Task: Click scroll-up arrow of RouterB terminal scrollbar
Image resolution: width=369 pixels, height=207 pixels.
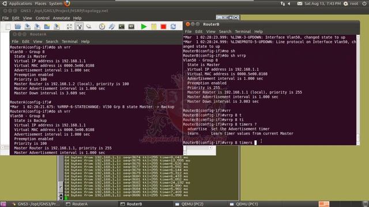Action: pos(358,37)
